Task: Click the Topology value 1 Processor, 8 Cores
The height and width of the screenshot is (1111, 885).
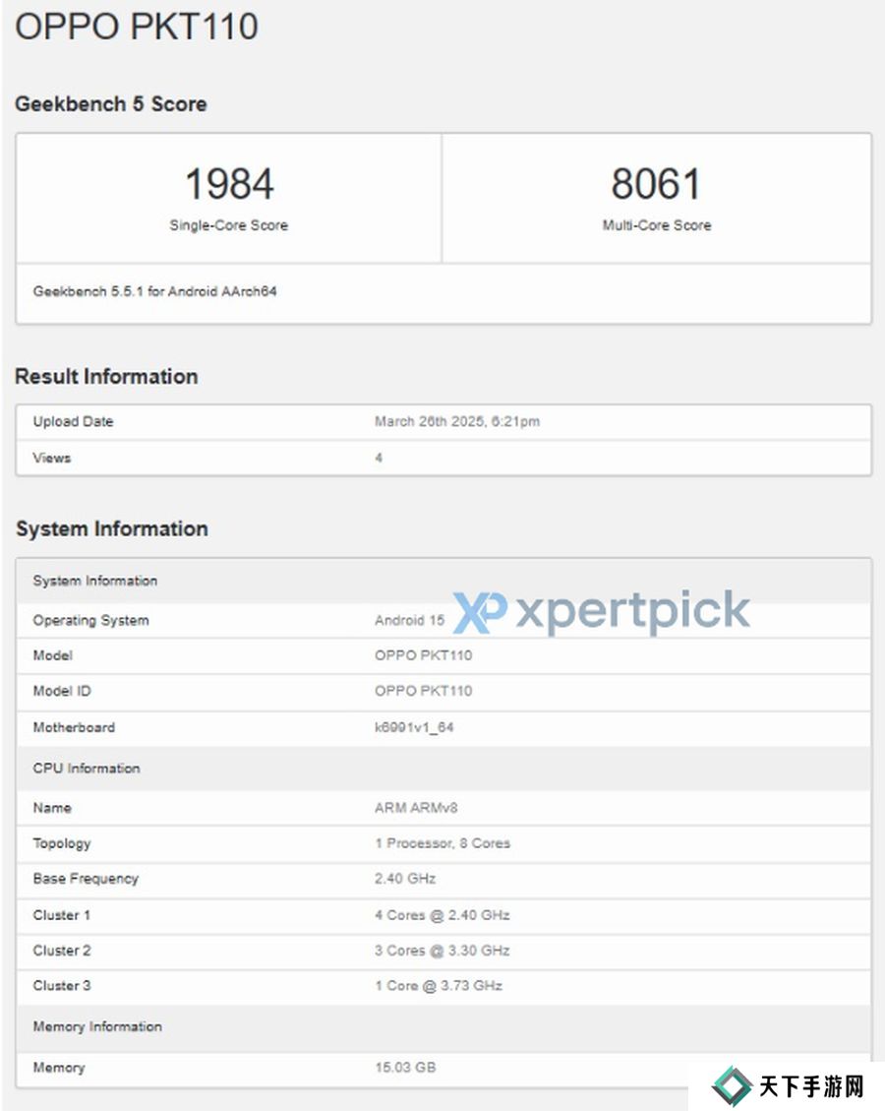Action: pos(442,843)
